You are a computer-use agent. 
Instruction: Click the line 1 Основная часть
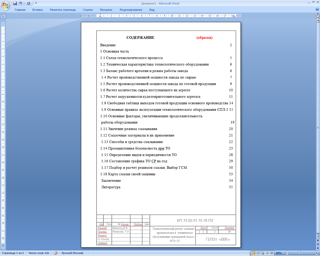115,51
